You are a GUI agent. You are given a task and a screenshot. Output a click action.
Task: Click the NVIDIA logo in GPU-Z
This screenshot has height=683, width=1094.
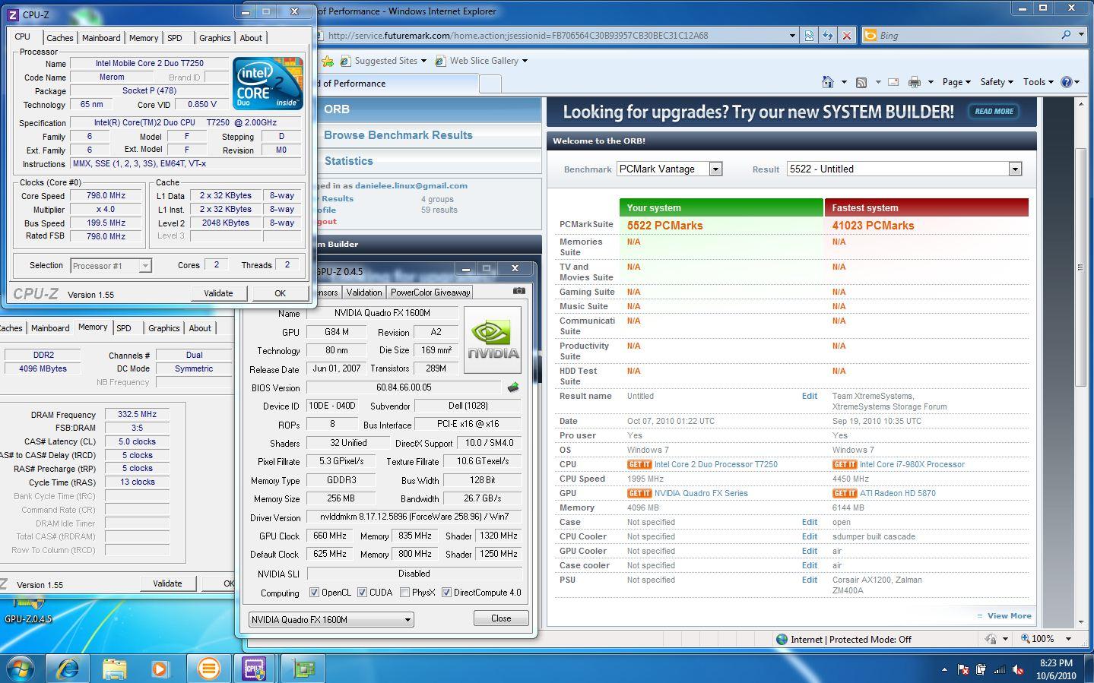point(493,340)
